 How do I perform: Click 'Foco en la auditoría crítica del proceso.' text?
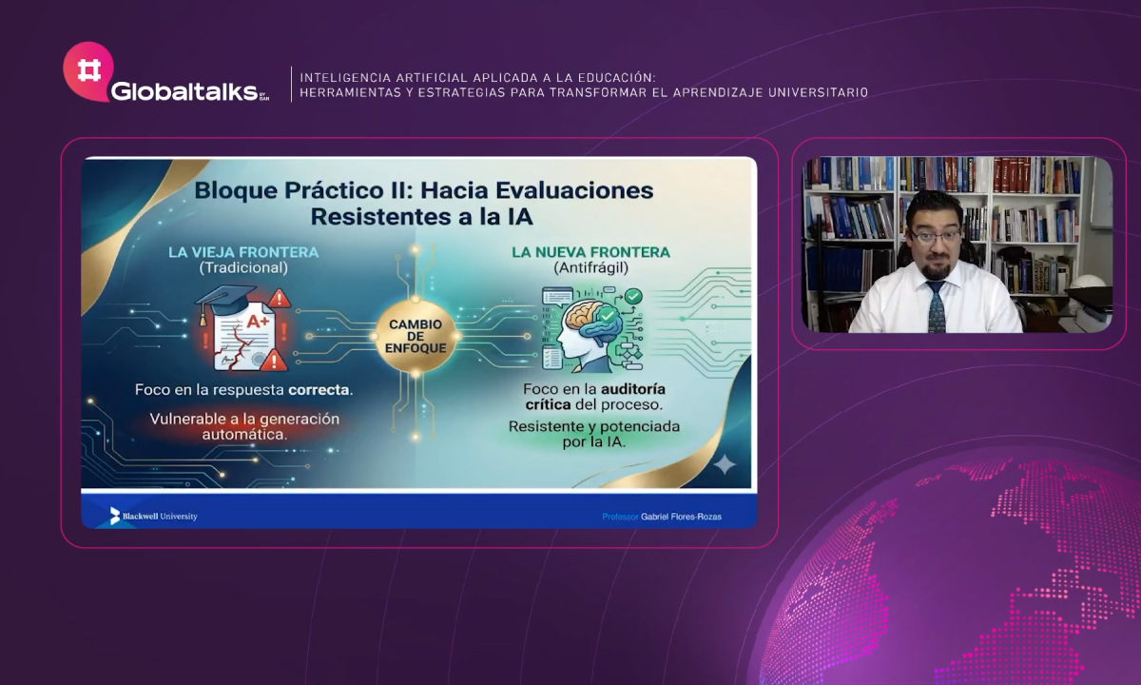pyautogui.click(x=593, y=397)
